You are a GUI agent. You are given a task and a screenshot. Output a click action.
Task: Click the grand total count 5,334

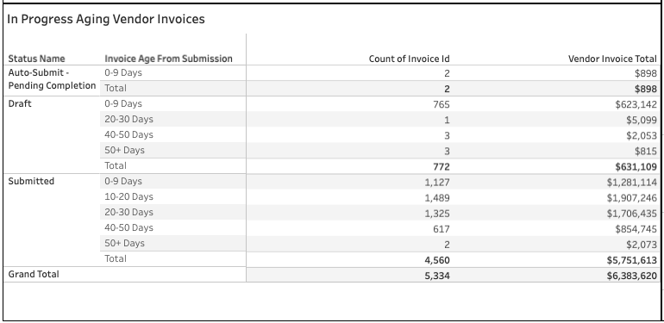(x=437, y=276)
